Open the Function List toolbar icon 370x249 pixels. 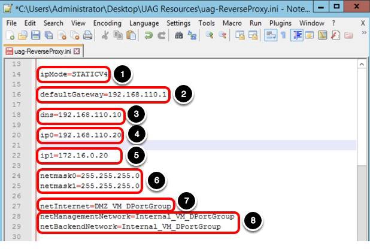point(335,35)
